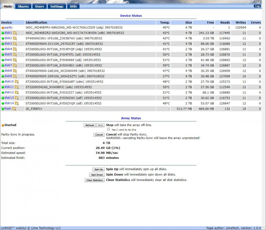
Task: Open the browse folder icon for disk12
Action: [17, 93]
